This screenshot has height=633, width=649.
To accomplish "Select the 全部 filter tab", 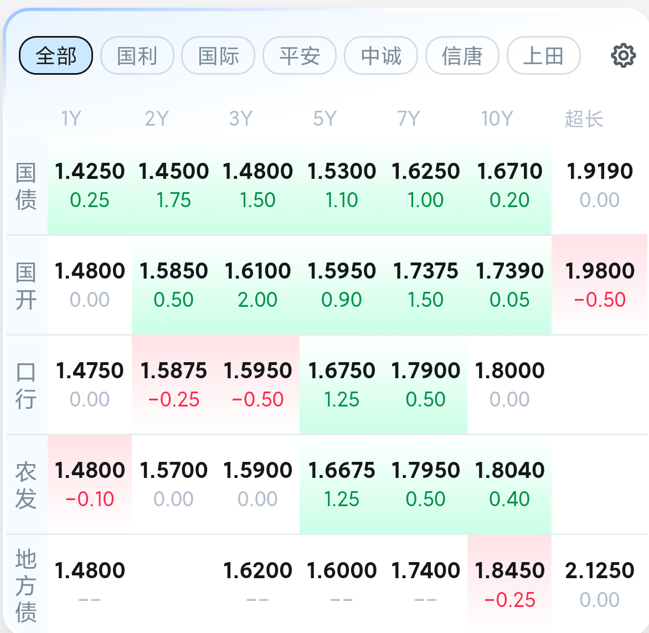I will [56, 55].
